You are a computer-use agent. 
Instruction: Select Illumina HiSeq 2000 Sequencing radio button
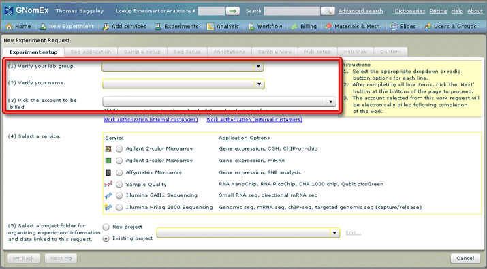tap(119, 208)
